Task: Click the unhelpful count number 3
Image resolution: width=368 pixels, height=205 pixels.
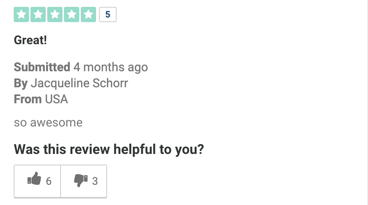Action: (x=95, y=181)
